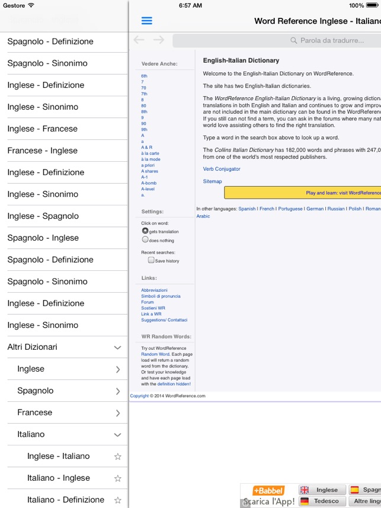
Task: Tap the 6:57 AM clock
Action: [191, 5]
